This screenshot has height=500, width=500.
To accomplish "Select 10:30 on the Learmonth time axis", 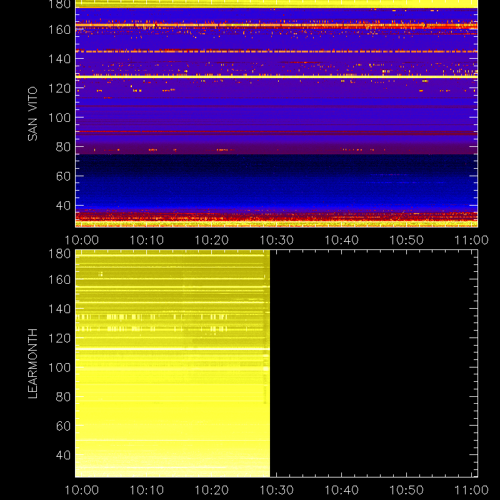I will click(276, 490).
